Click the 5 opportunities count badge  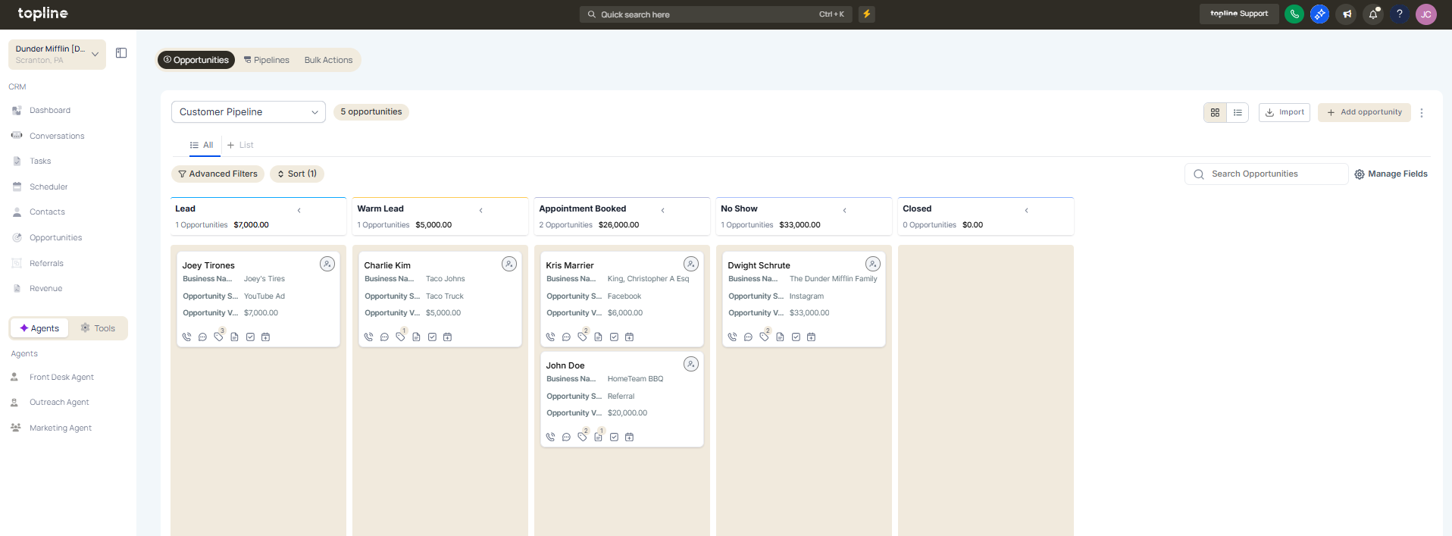[x=371, y=112]
